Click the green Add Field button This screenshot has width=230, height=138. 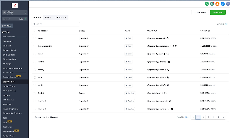(x=218, y=13)
